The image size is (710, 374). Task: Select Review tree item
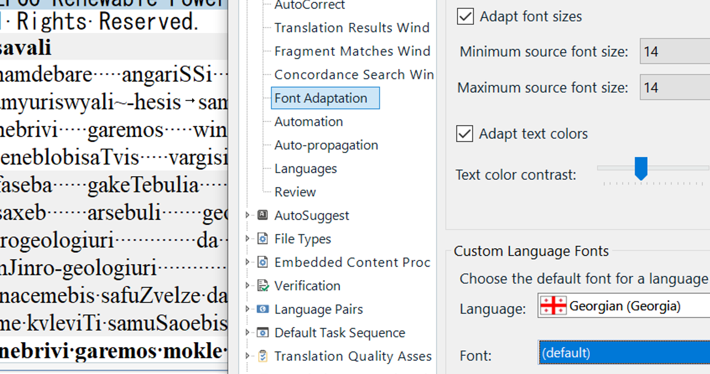(x=295, y=192)
